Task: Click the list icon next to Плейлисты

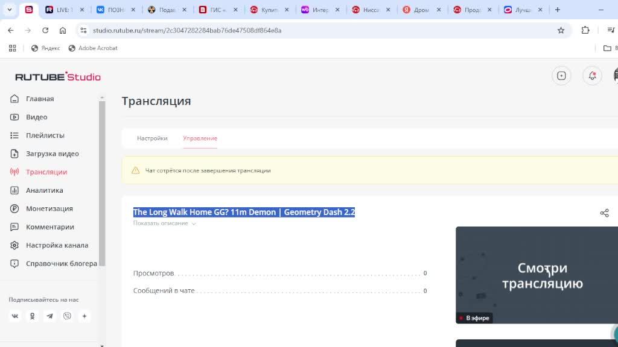Action: pos(14,136)
